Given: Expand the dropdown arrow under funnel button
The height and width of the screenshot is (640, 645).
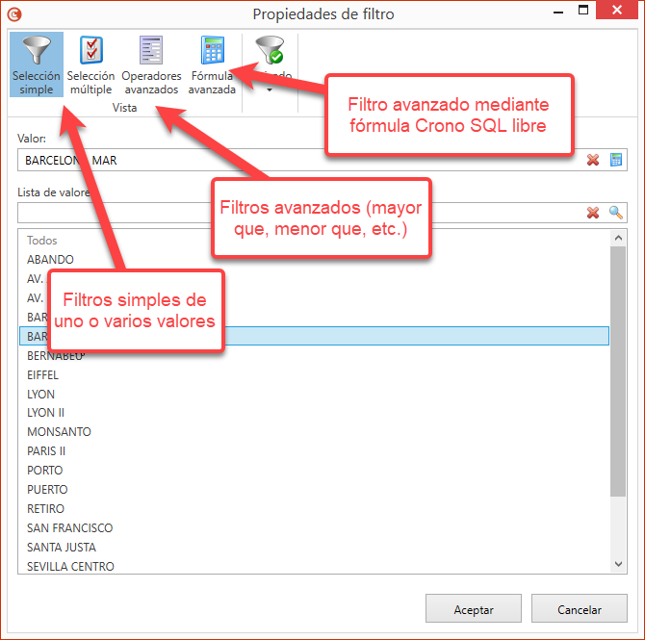Looking at the screenshot, I should [270, 90].
